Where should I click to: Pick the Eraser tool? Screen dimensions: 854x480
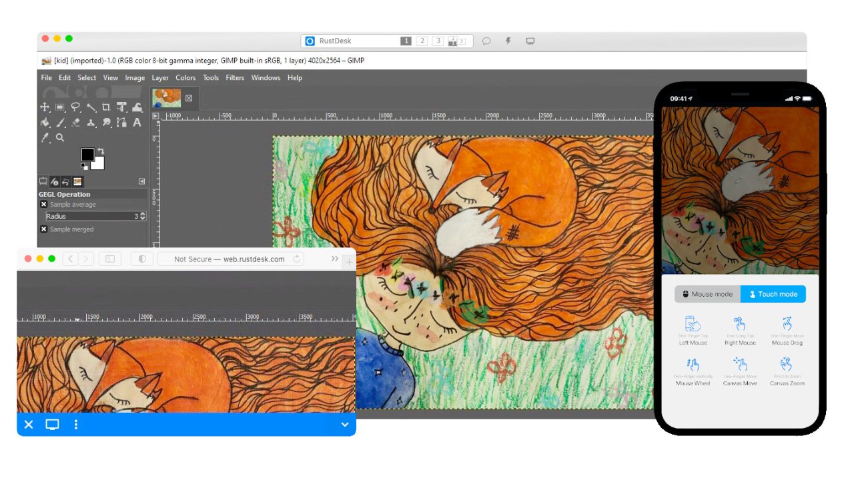75,123
